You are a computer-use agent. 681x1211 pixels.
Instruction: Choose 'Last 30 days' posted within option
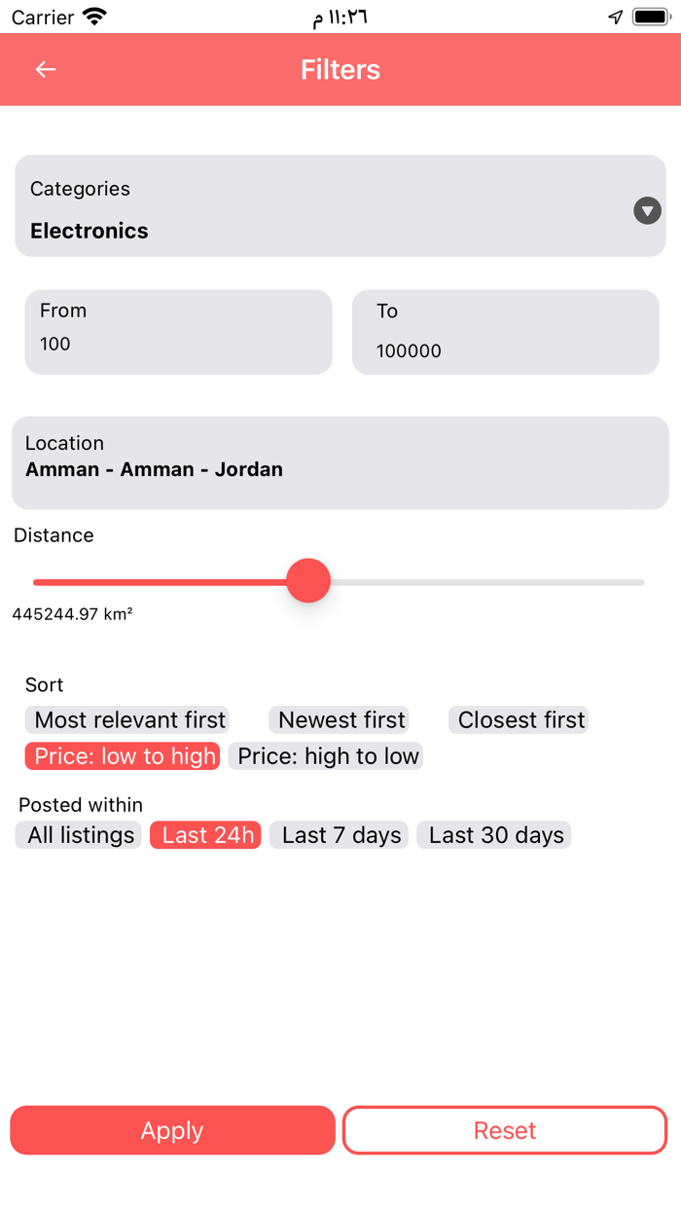point(493,834)
